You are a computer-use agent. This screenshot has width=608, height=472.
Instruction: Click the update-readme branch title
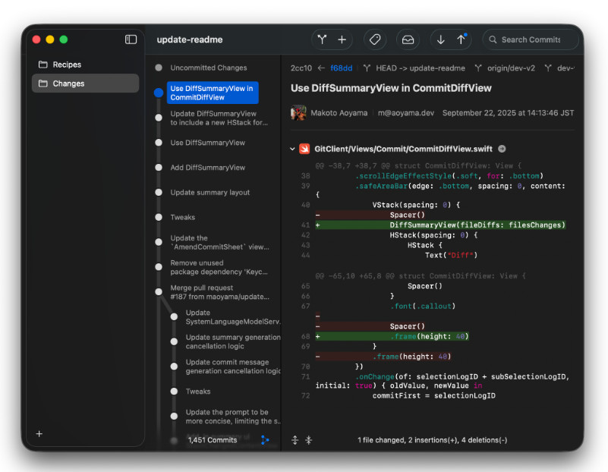pos(190,39)
